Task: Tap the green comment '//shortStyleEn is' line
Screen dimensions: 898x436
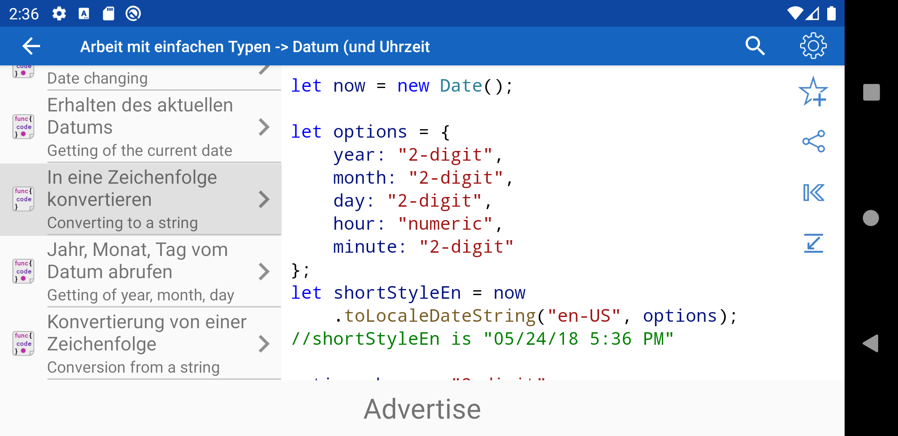Action: tap(483, 339)
